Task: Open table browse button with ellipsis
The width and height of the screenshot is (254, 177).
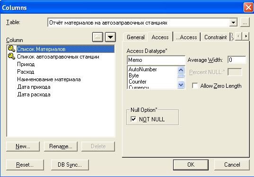Action: pos(245,23)
